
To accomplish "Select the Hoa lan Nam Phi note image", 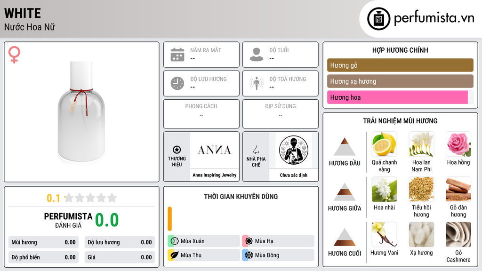I will [421, 144].
